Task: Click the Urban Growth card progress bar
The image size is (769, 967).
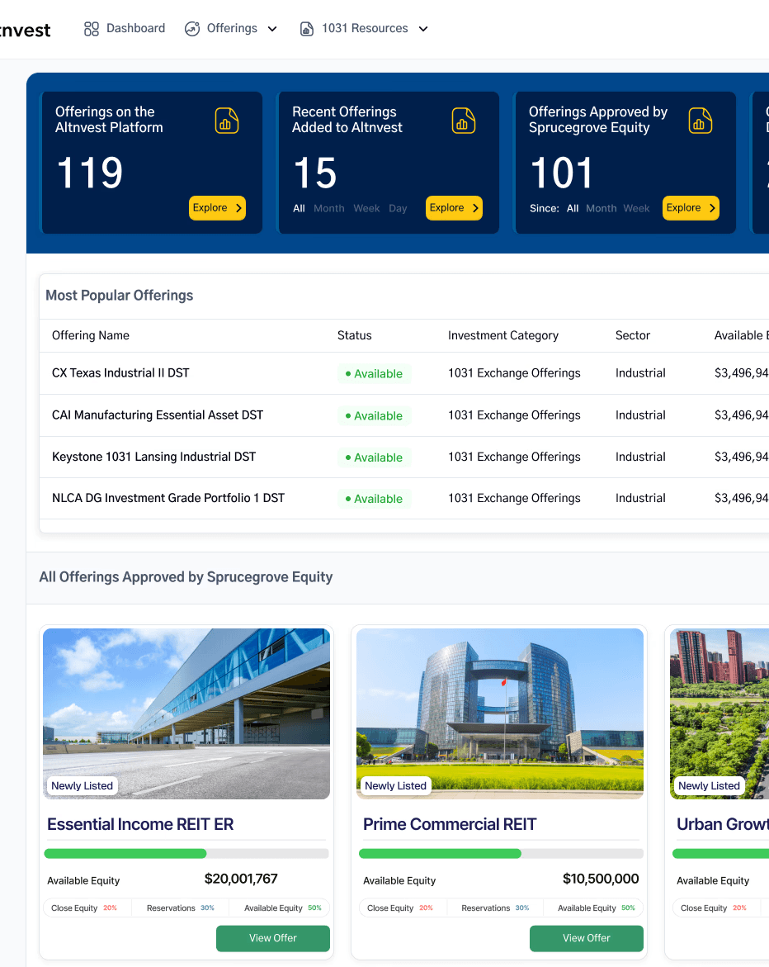Action: (721, 854)
